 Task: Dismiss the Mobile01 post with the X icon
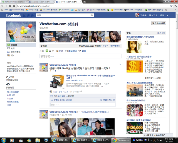click(x=120, y=64)
